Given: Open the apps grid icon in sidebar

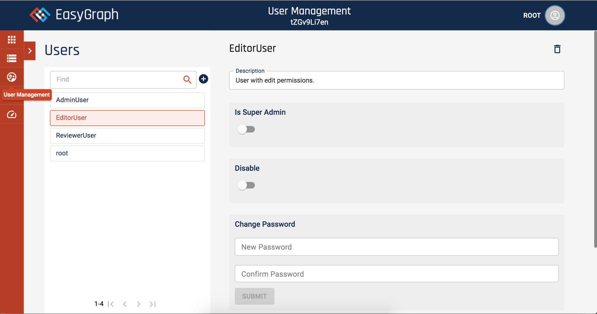Looking at the screenshot, I should point(12,39).
